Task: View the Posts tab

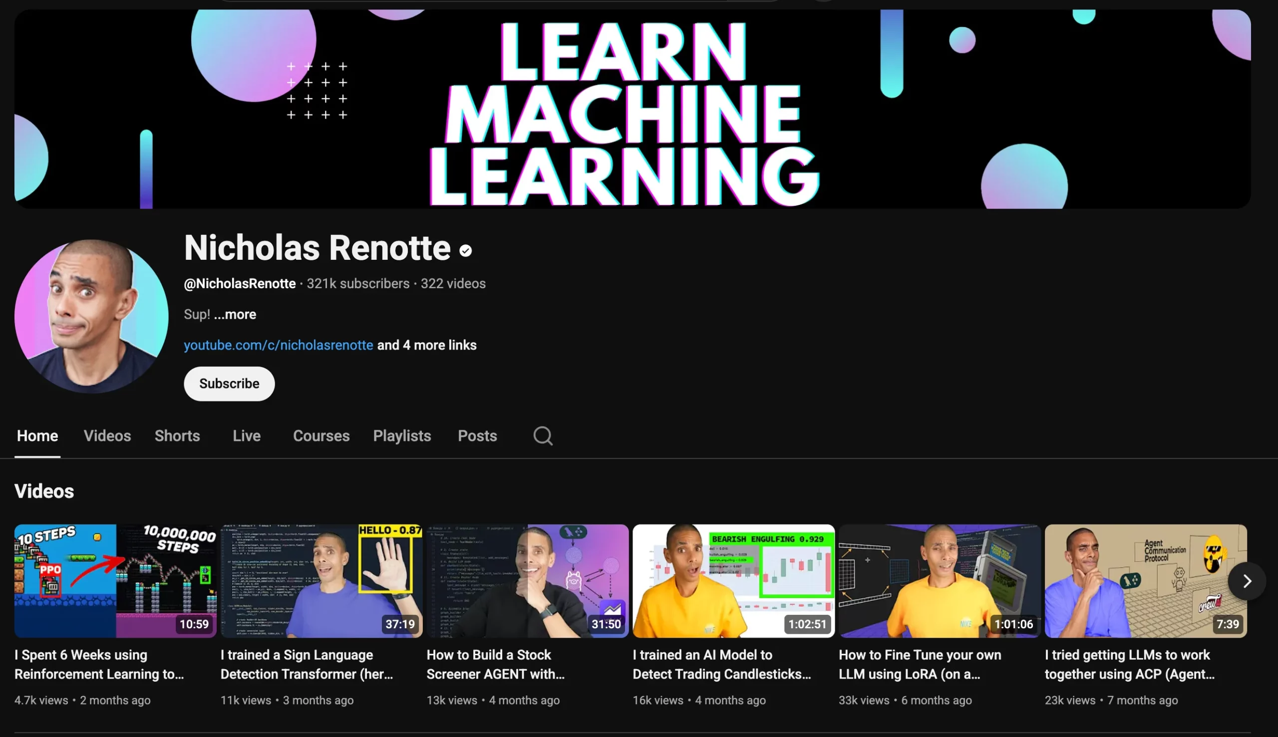Action: point(477,436)
